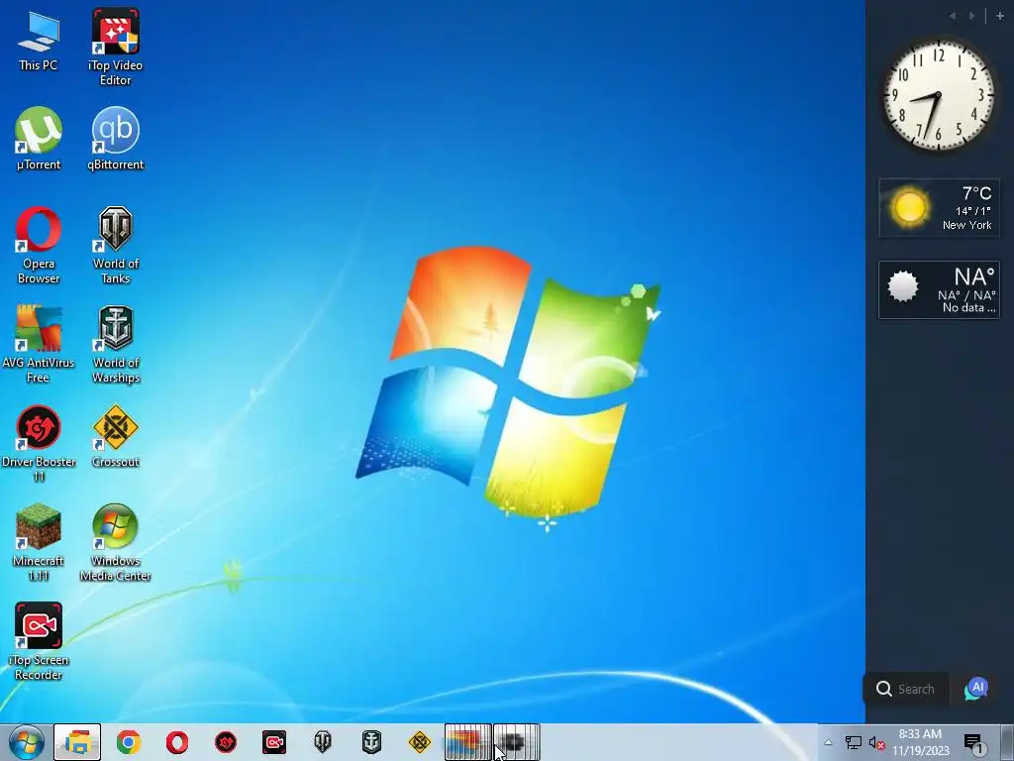Click the AVG AntiVirus Free desktop shortcut
The image size is (1014, 761).
39,344
